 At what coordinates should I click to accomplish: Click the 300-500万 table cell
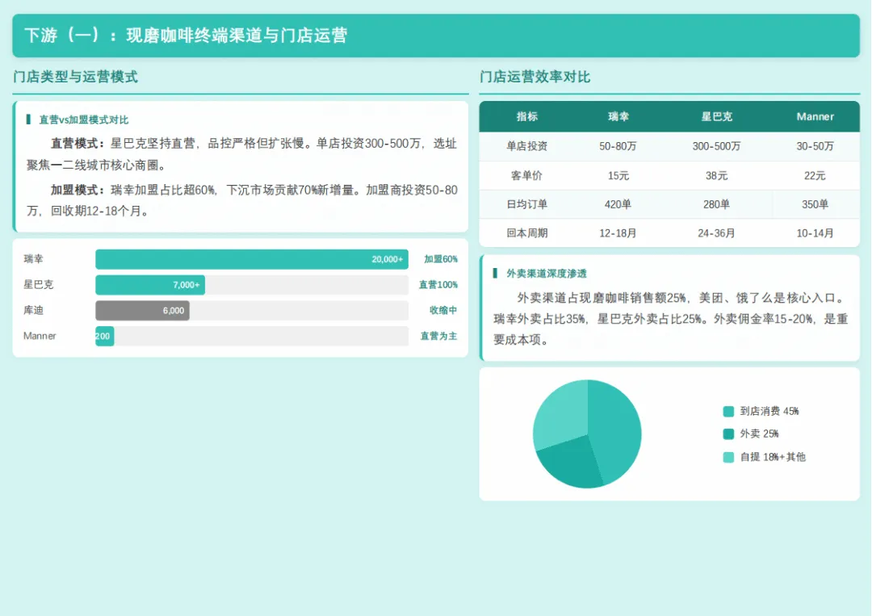[x=716, y=146]
